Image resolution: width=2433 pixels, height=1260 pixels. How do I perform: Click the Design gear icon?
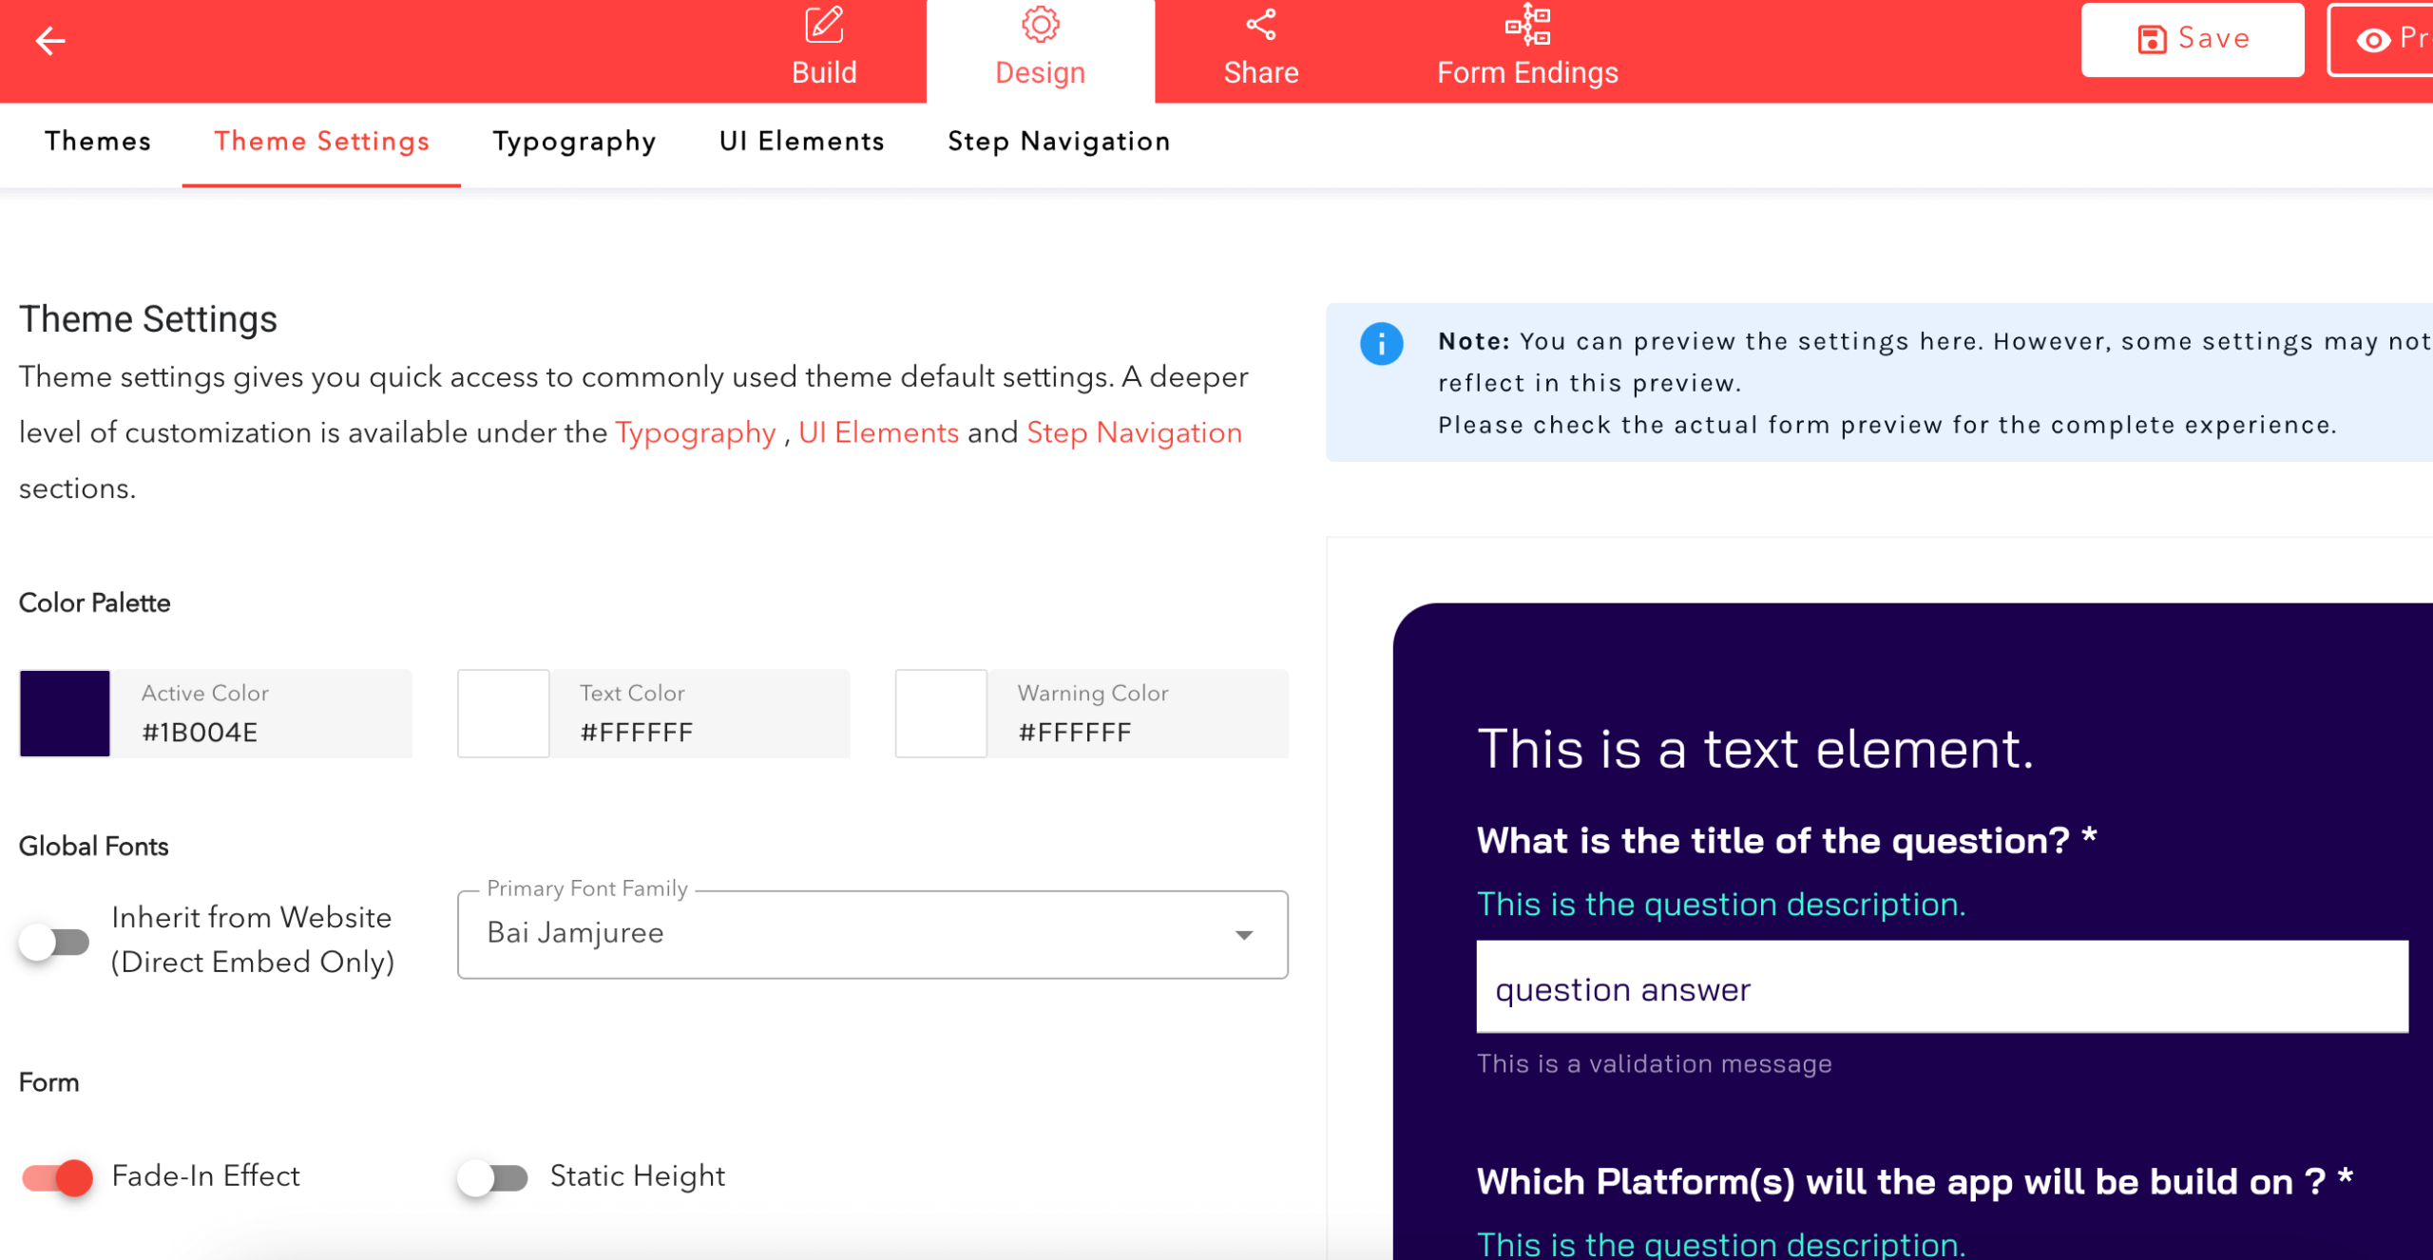pyautogui.click(x=1040, y=26)
